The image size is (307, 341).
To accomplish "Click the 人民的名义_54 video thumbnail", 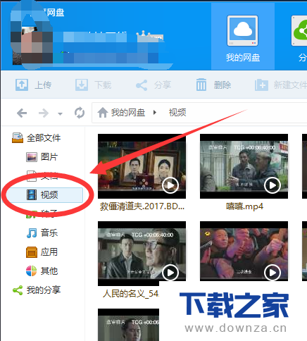I will click(x=142, y=254).
